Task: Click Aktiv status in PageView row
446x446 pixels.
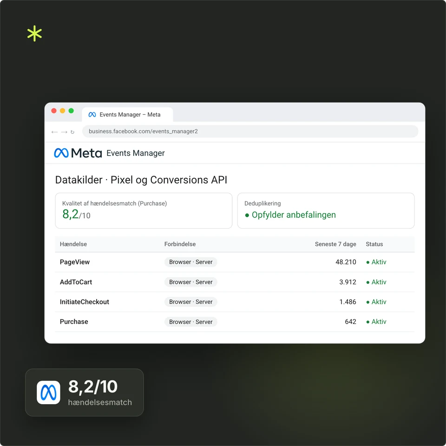Action: (376, 262)
